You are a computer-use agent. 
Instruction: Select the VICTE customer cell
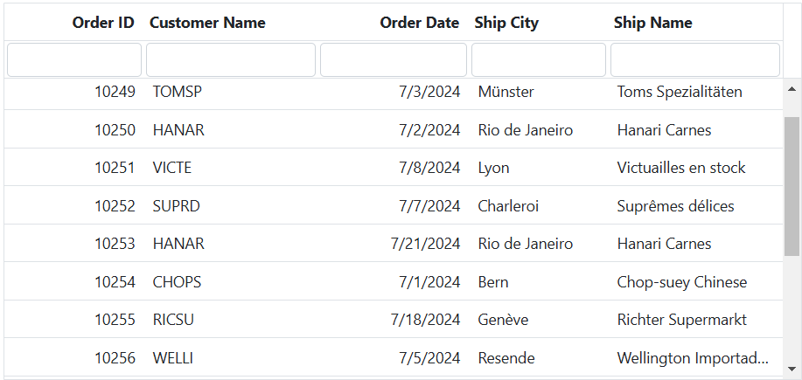pos(172,168)
